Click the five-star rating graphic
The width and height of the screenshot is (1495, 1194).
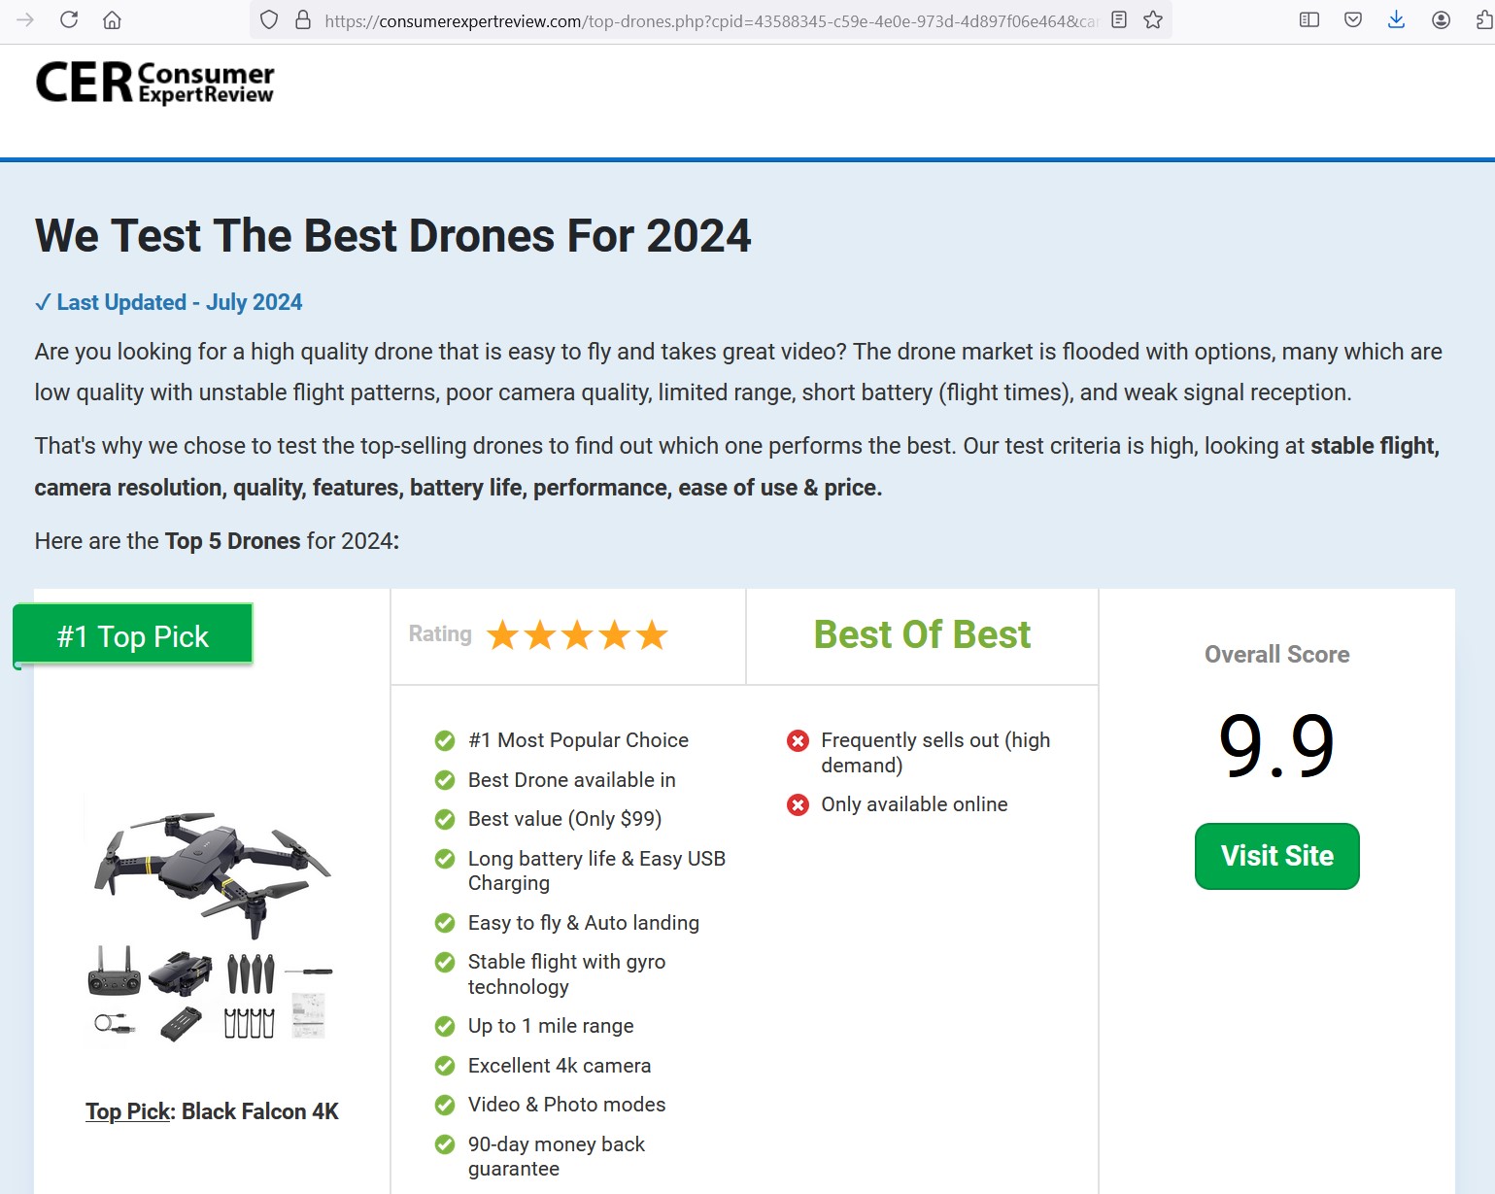577,635
